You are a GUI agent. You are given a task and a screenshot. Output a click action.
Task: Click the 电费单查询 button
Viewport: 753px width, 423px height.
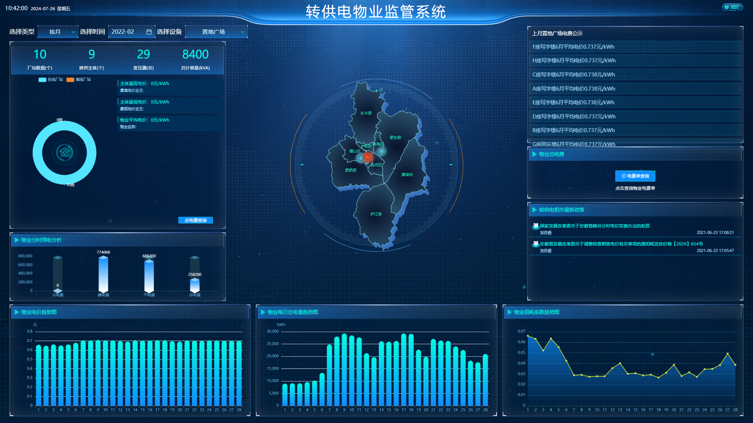[635, 176]
